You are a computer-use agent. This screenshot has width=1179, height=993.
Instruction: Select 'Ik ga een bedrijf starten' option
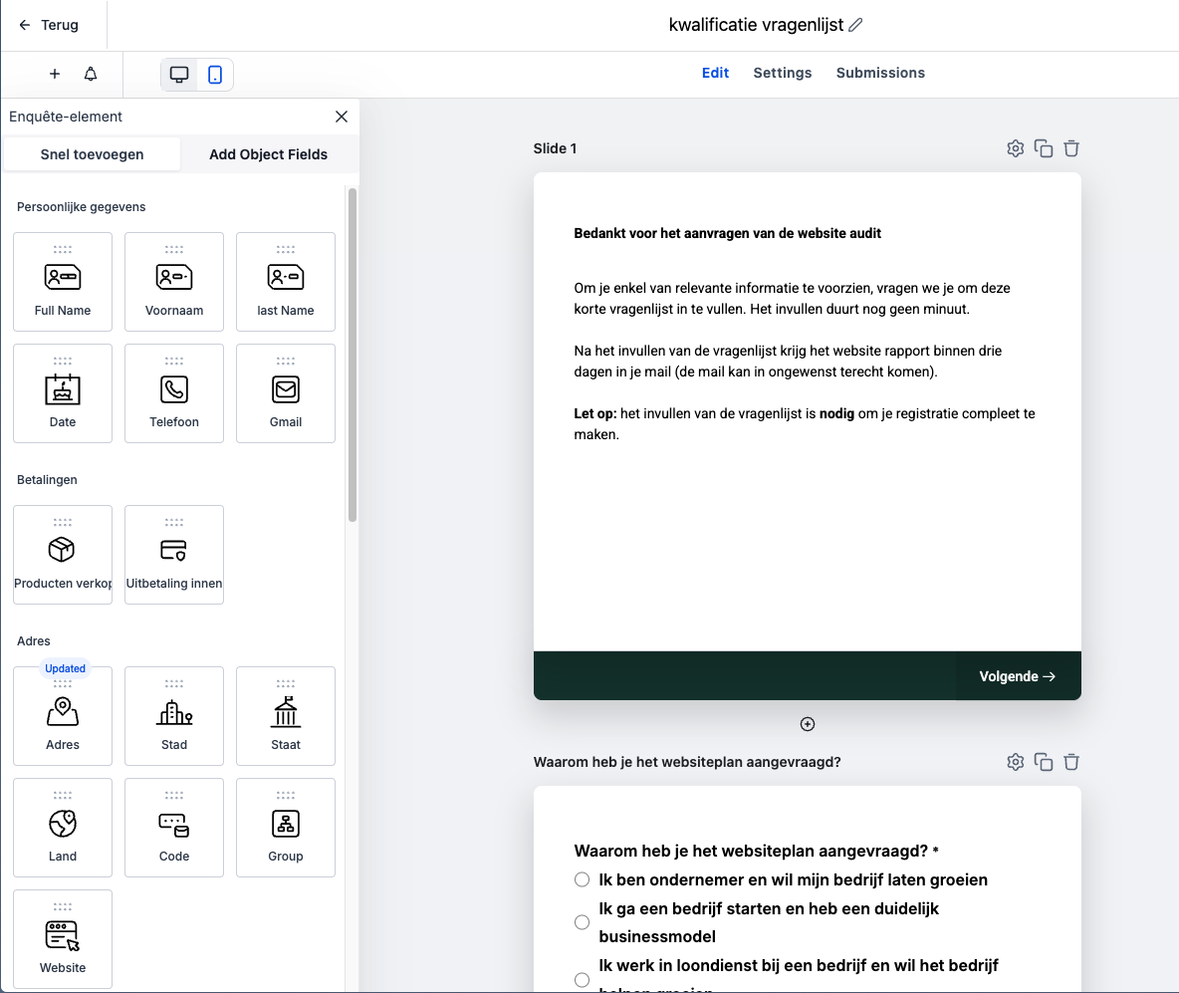(x=583, y=922)
